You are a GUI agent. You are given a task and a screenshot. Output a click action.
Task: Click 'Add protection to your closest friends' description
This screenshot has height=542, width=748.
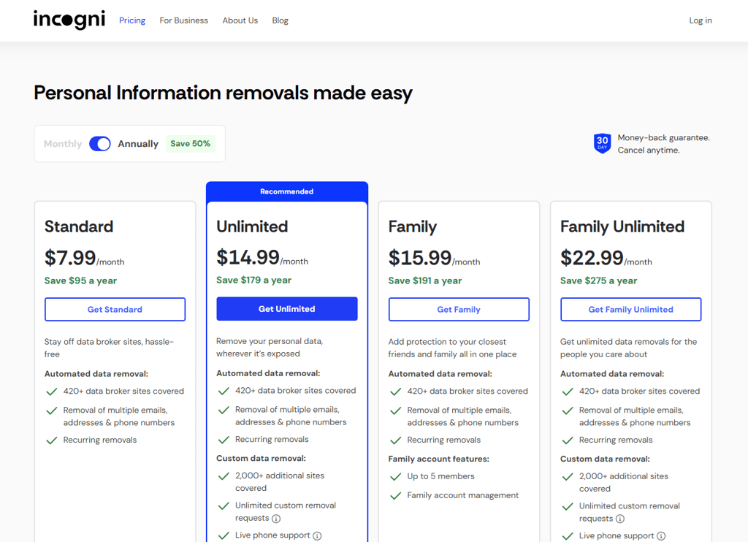pyautogui.click(x=452, y=348)
